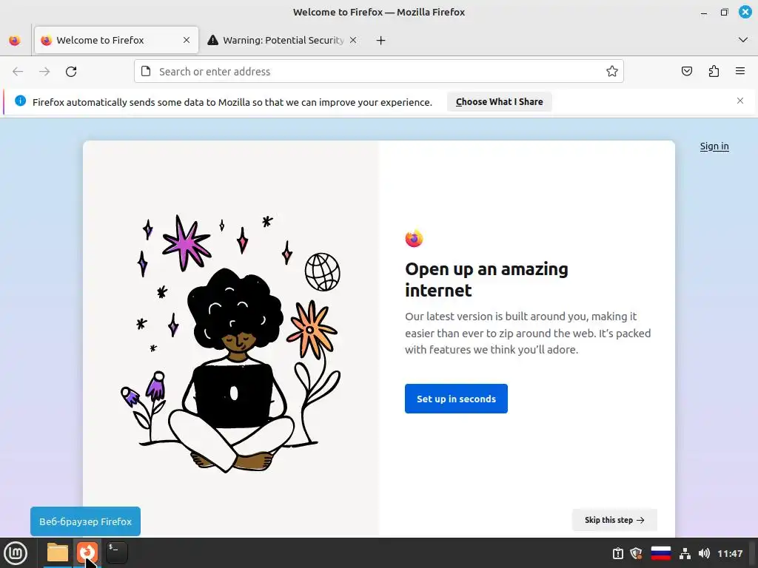758x568 pixels.
Task: Go forward one page
Action: click(x=44, y=72)
